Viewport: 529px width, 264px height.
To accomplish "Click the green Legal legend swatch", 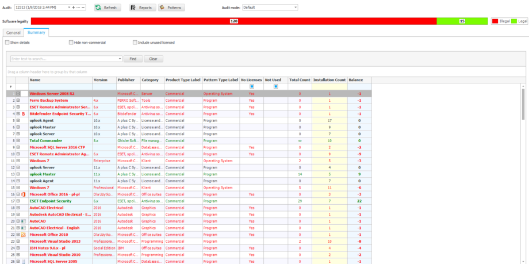I will (514, 21).
